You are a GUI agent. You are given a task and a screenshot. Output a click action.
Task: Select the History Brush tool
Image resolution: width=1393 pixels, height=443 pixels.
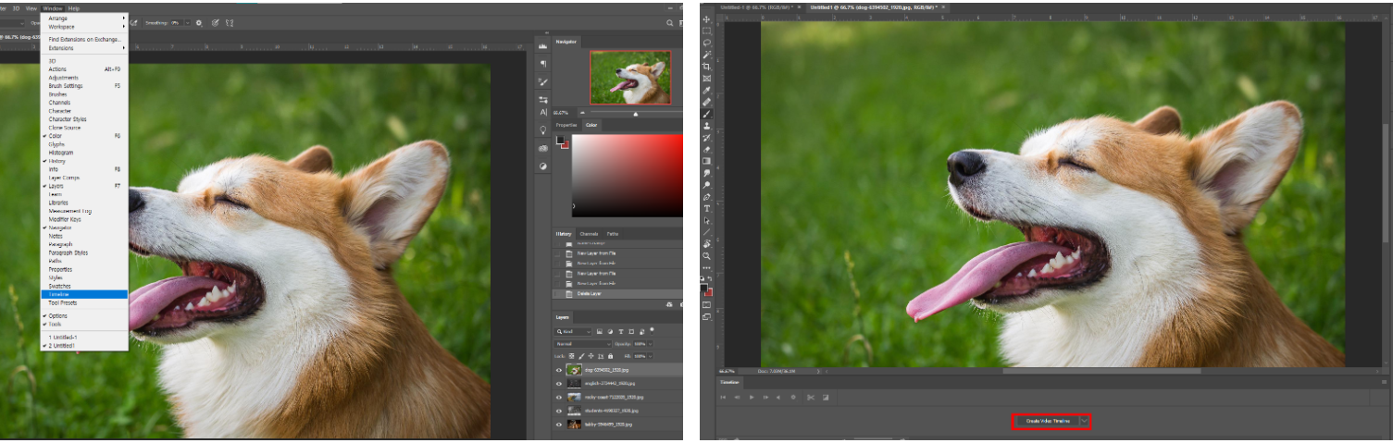pos(706,138)
